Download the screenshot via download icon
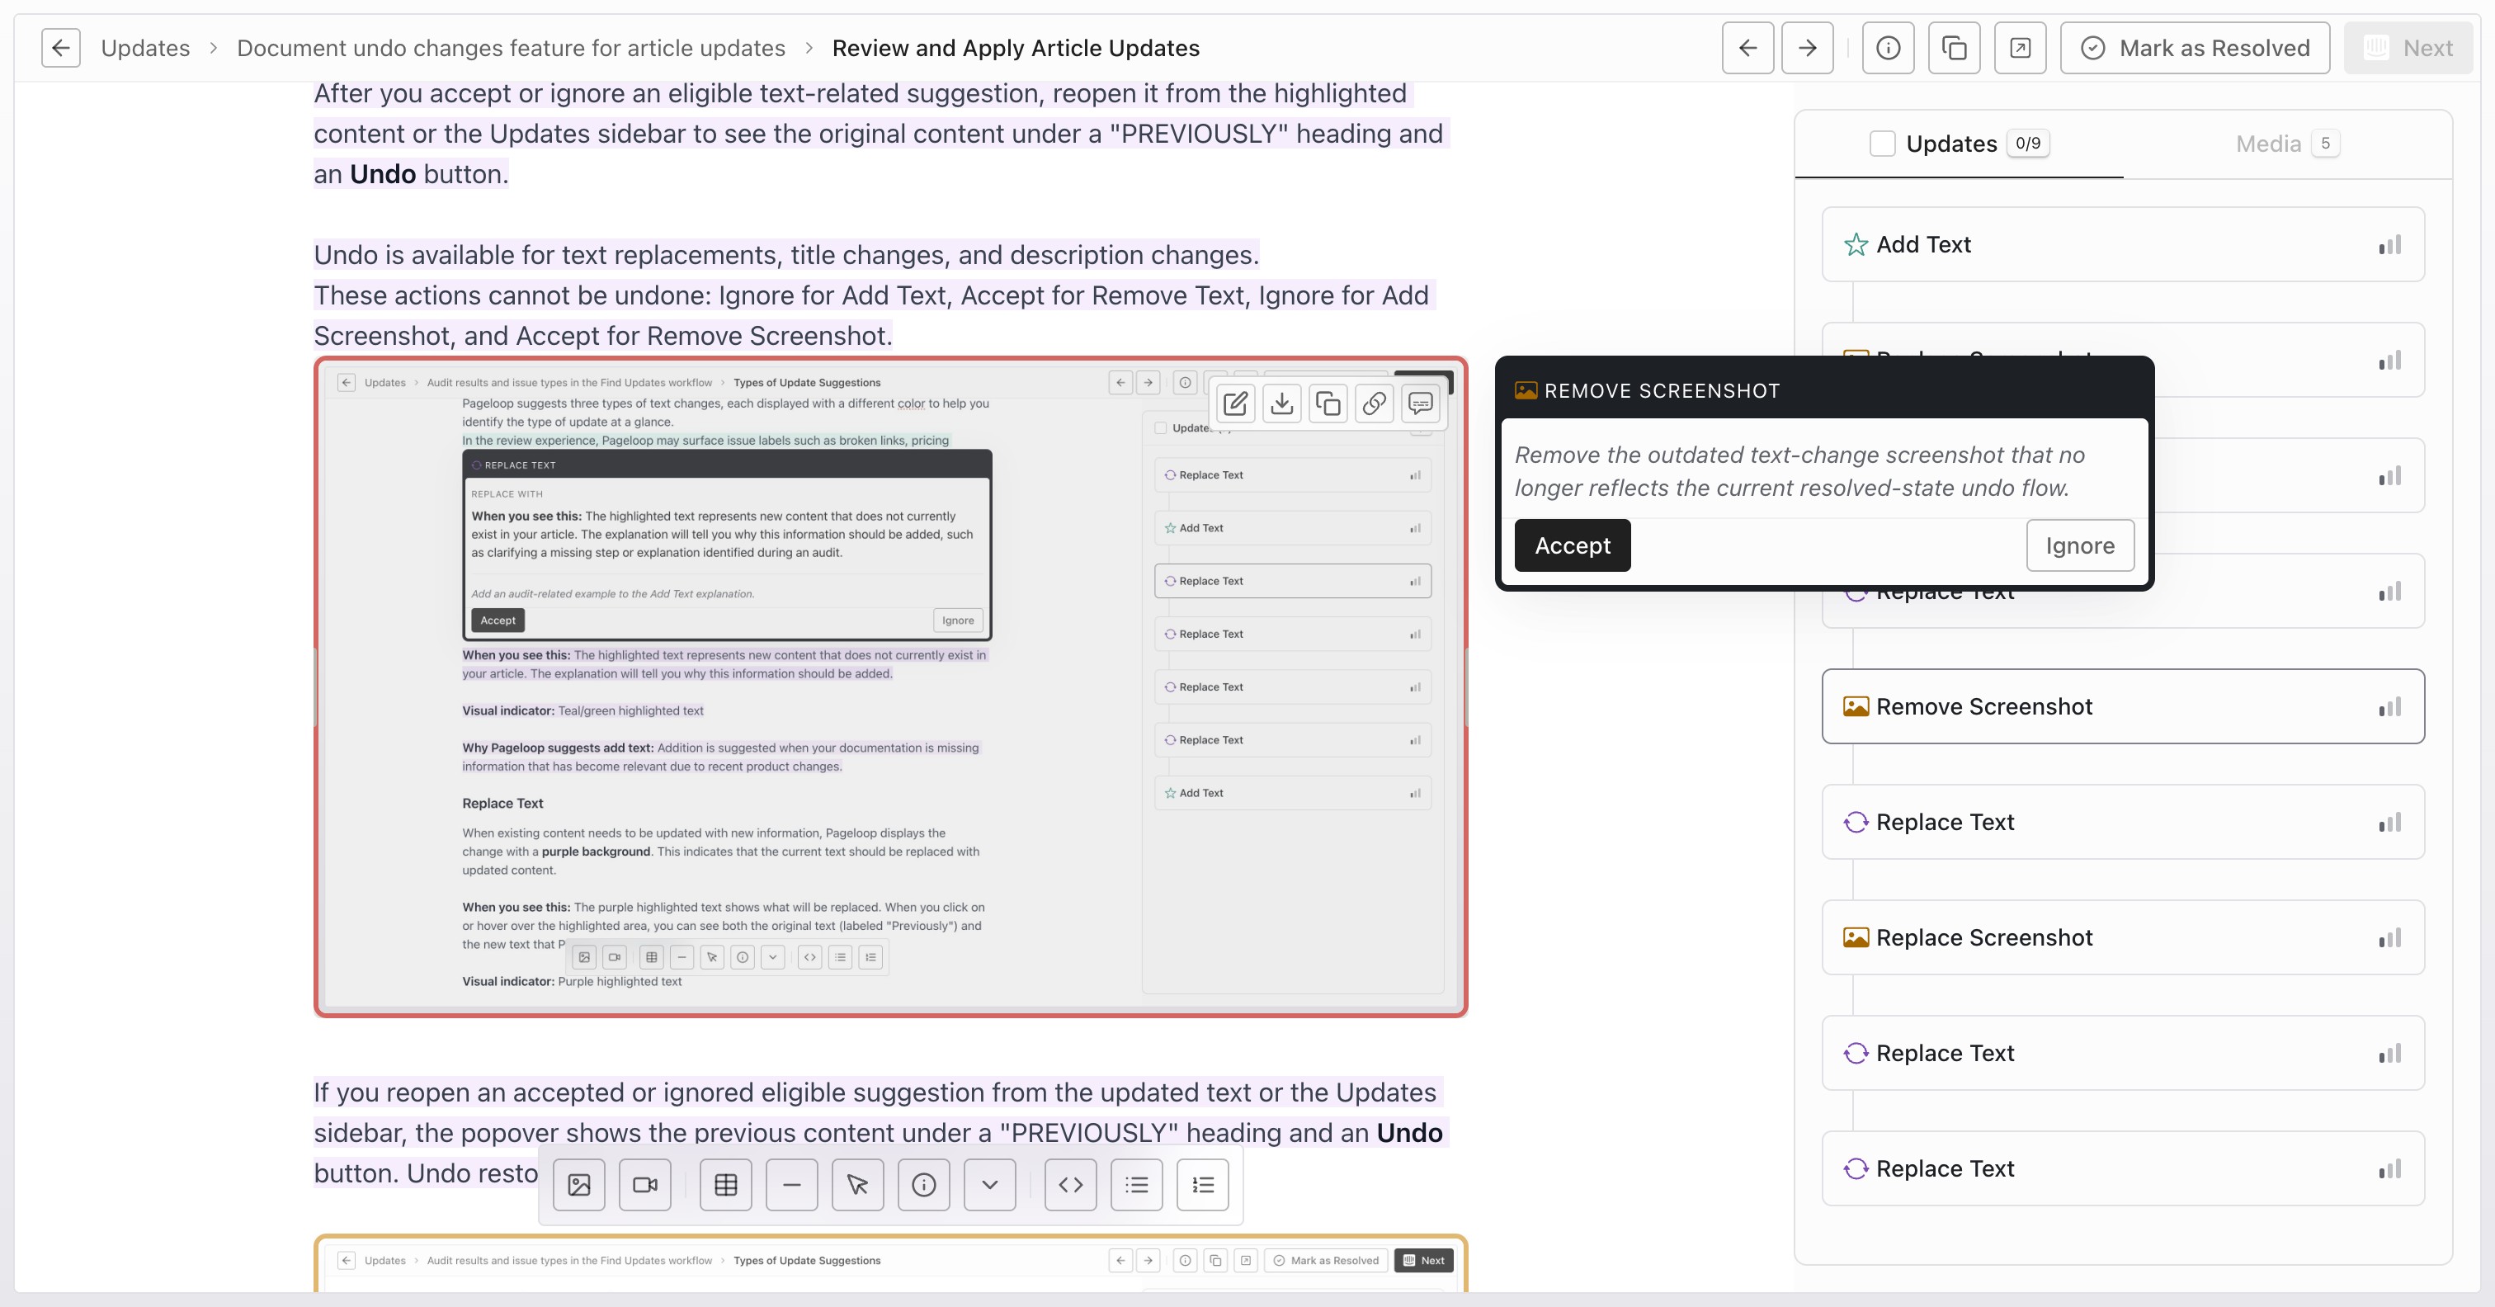This screenshot has width=2495, height=1307. [x=1281, y=403]
